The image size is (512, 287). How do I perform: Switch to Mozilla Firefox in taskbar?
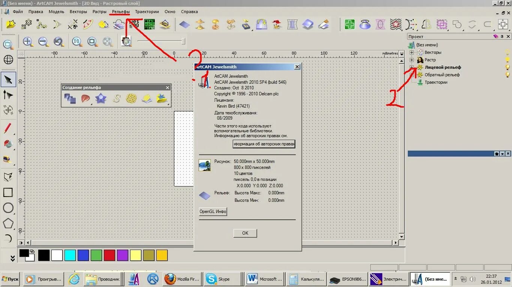point(183,279)
